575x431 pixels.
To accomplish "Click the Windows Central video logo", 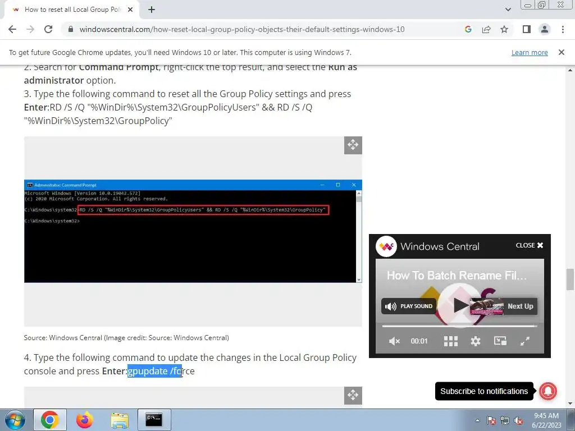I will [386, 246].
